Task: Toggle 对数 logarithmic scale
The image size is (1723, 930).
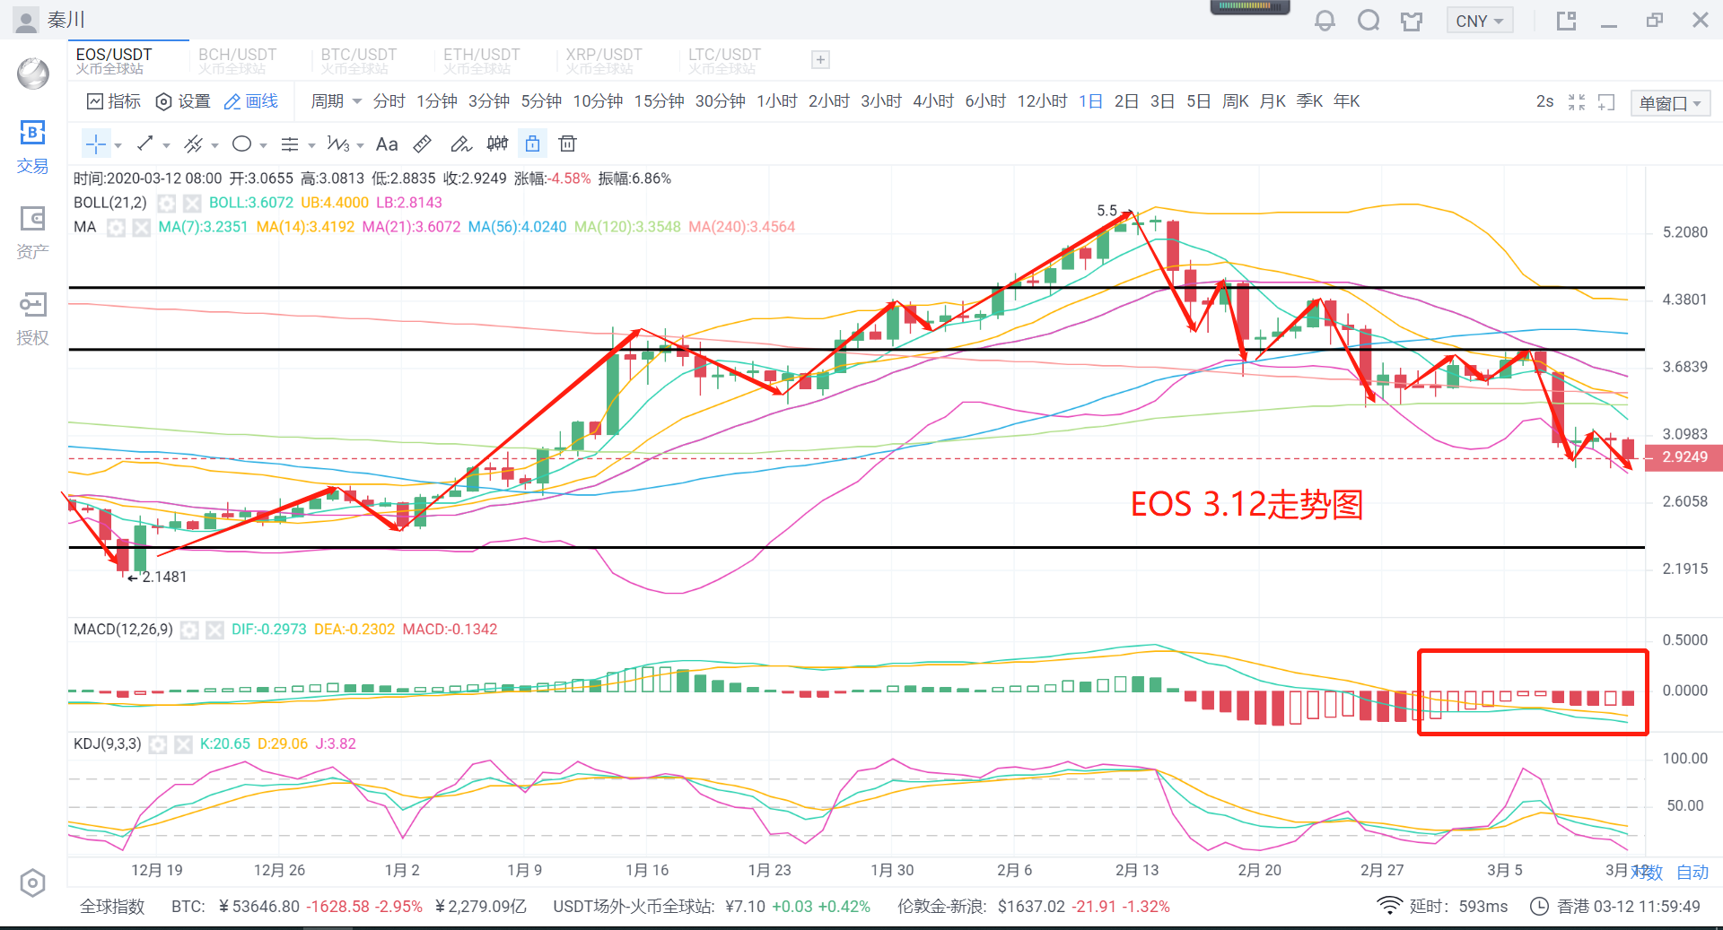Action: click(x=1649, y=872)
